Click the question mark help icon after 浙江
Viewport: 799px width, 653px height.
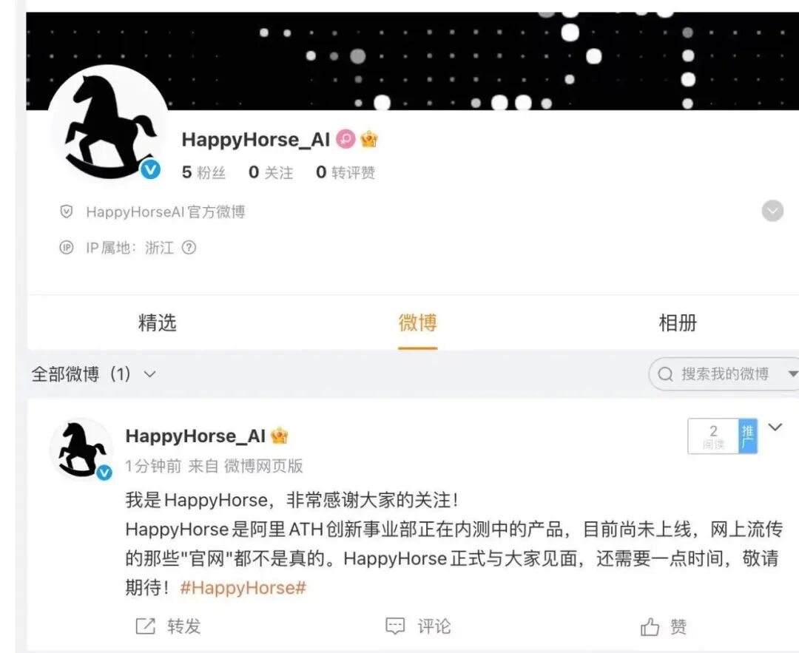pos(189,248)
